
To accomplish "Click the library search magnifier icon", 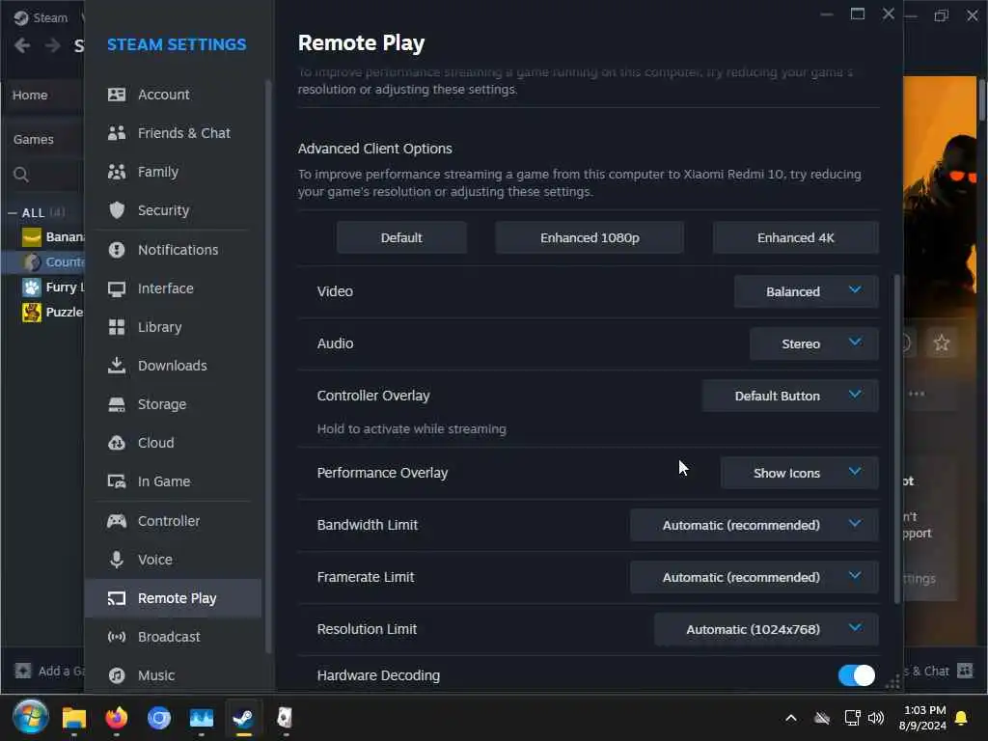I will point(21,175).
